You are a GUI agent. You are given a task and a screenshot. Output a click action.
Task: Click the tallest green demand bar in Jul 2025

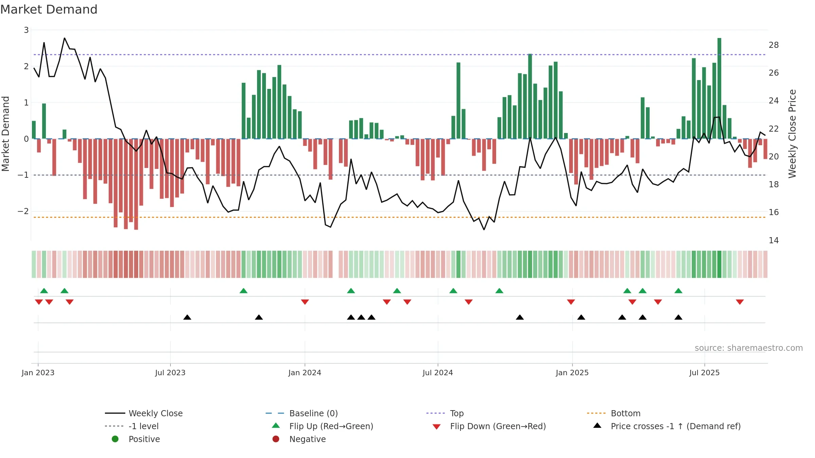pos(719,88)
